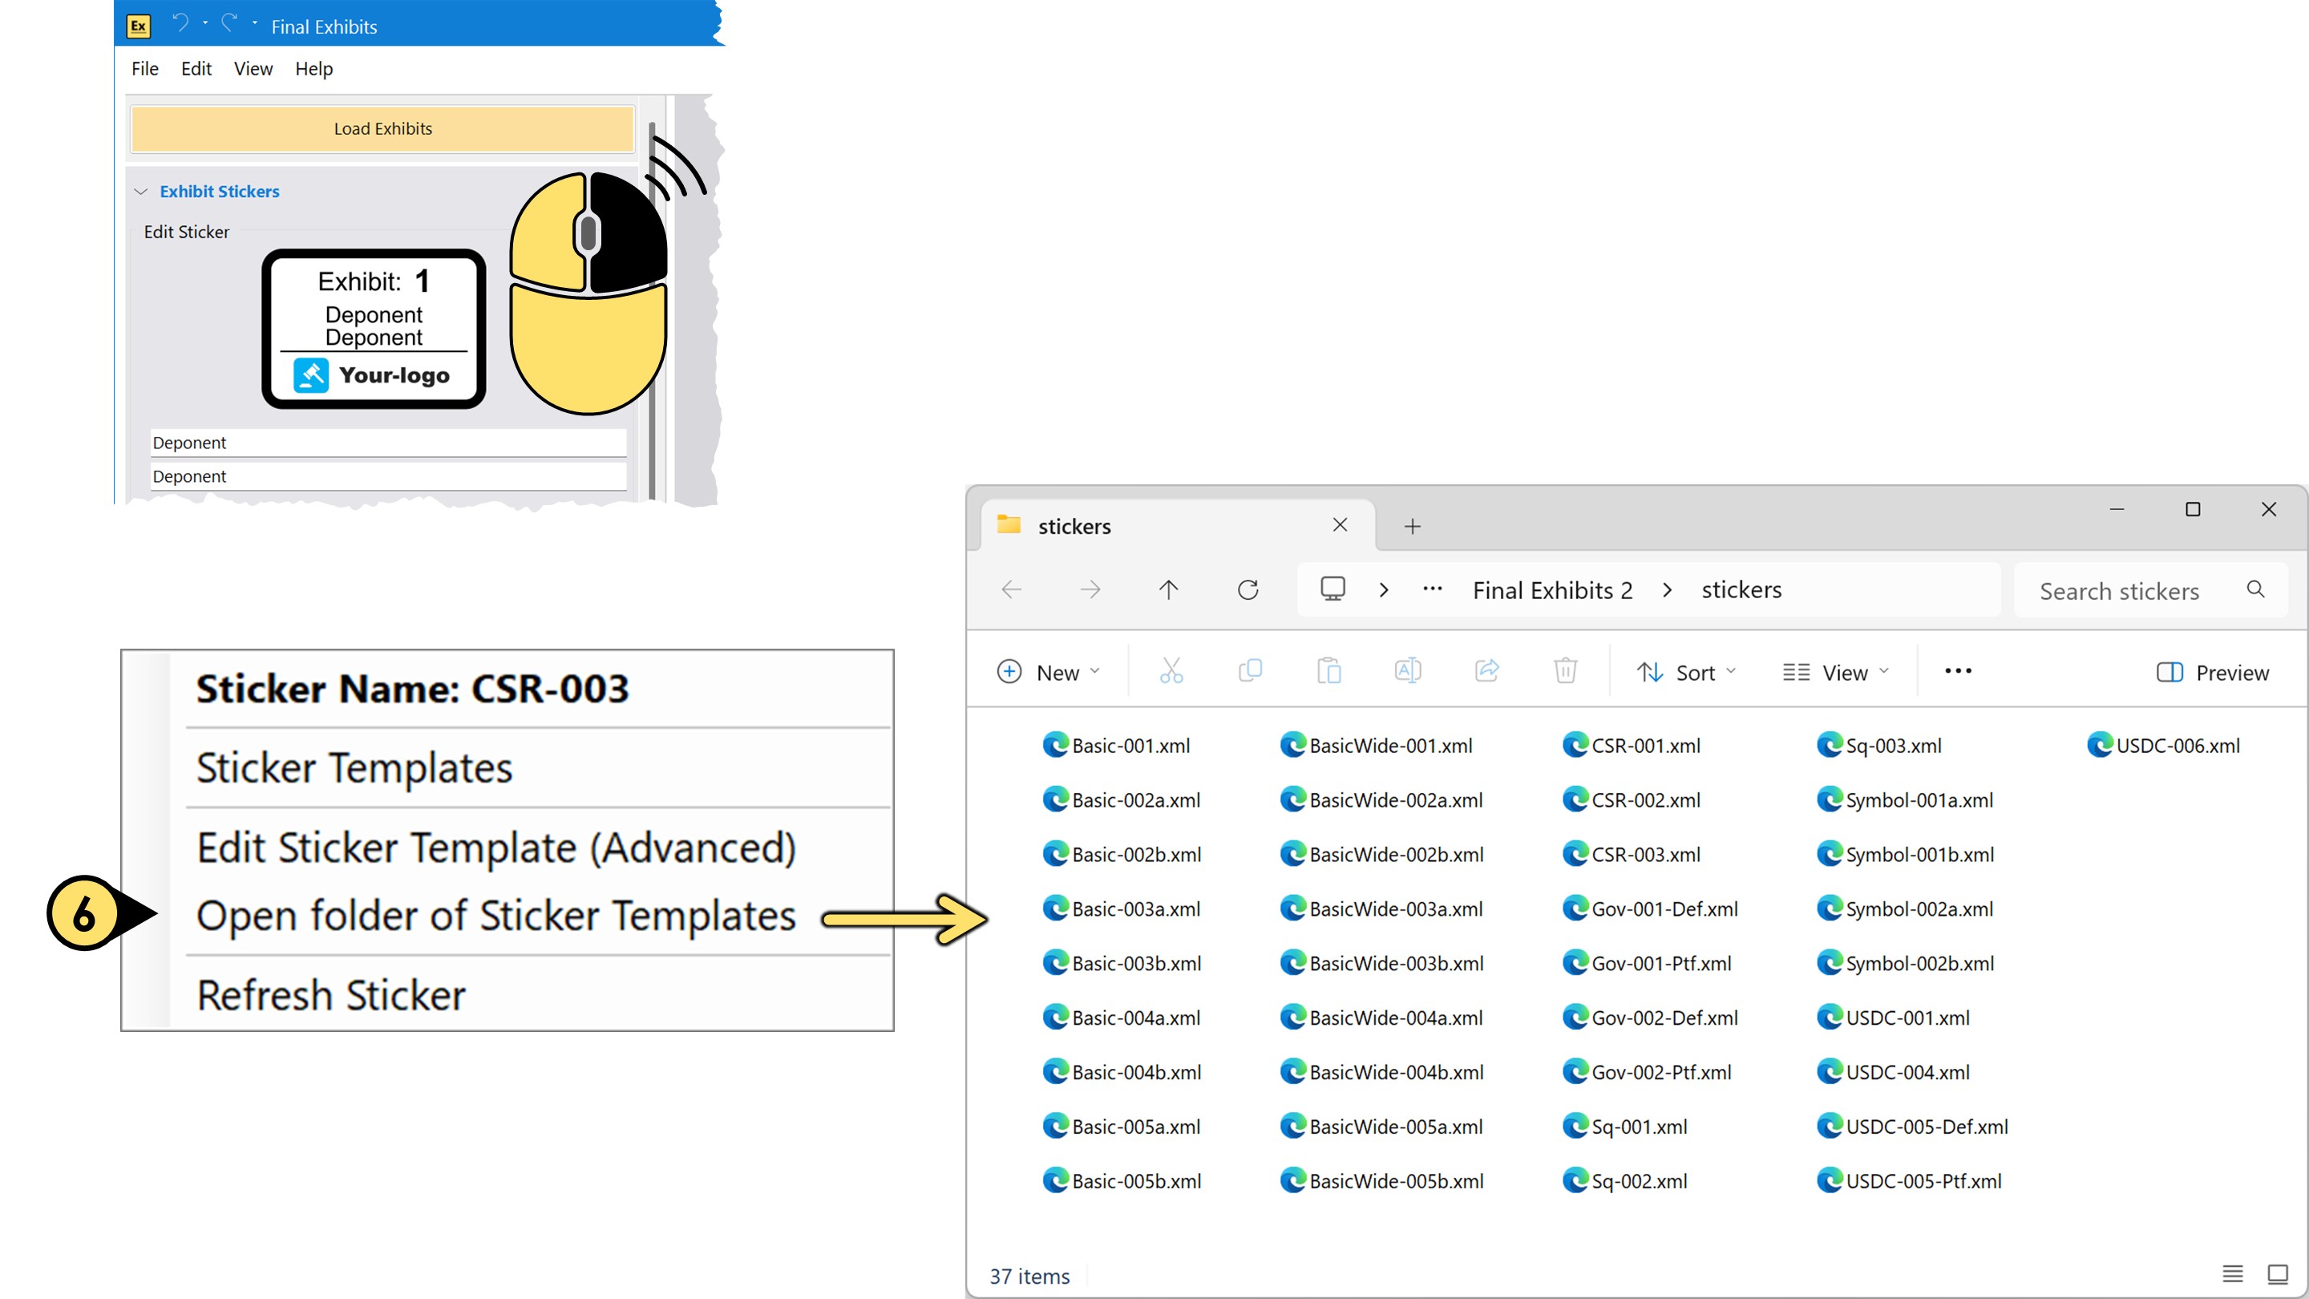Select the CSR-003.xml file

[1645, 854]
